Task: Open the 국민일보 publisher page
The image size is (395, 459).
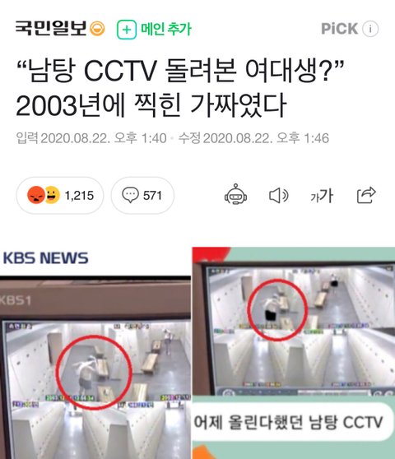Action: pyautogui.click(x=51, y=29)
